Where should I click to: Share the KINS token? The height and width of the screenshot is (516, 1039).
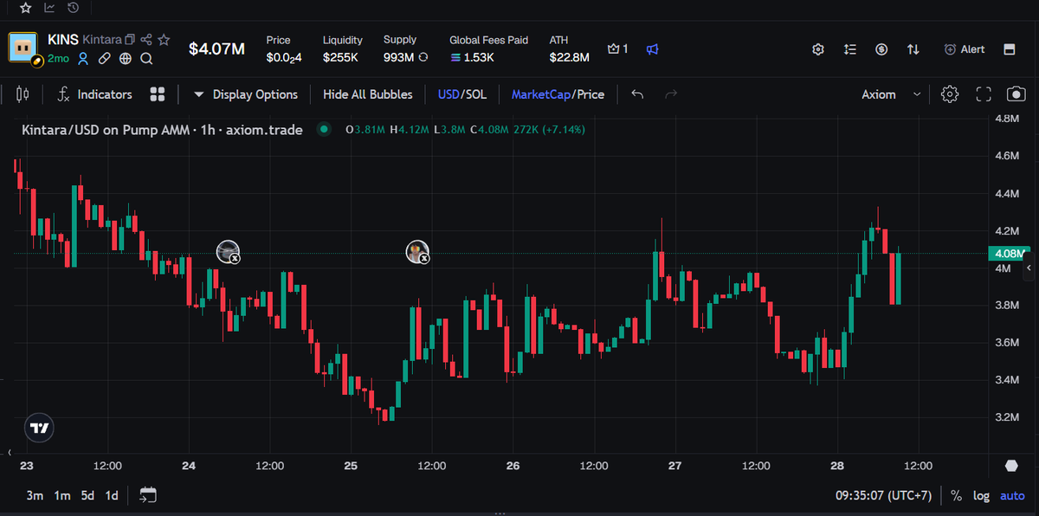(x=146, y=40)
